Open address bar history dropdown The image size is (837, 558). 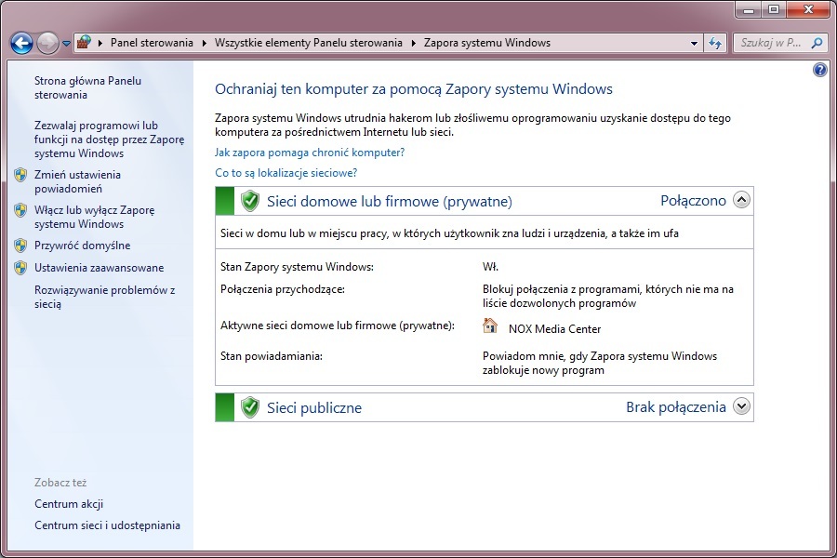click(694, 44)
